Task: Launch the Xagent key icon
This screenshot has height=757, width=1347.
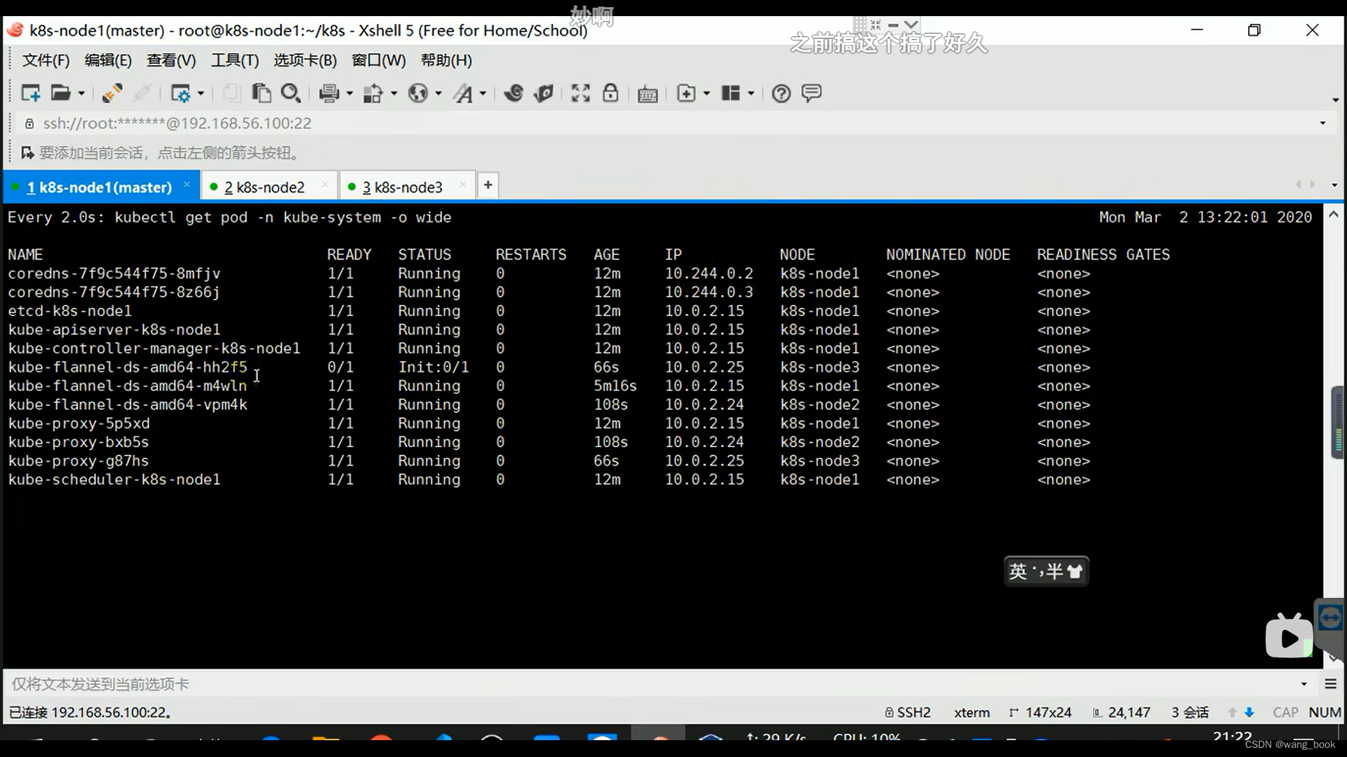Action: (544, 93)
